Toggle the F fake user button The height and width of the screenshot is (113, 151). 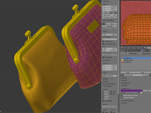point(143,75)
